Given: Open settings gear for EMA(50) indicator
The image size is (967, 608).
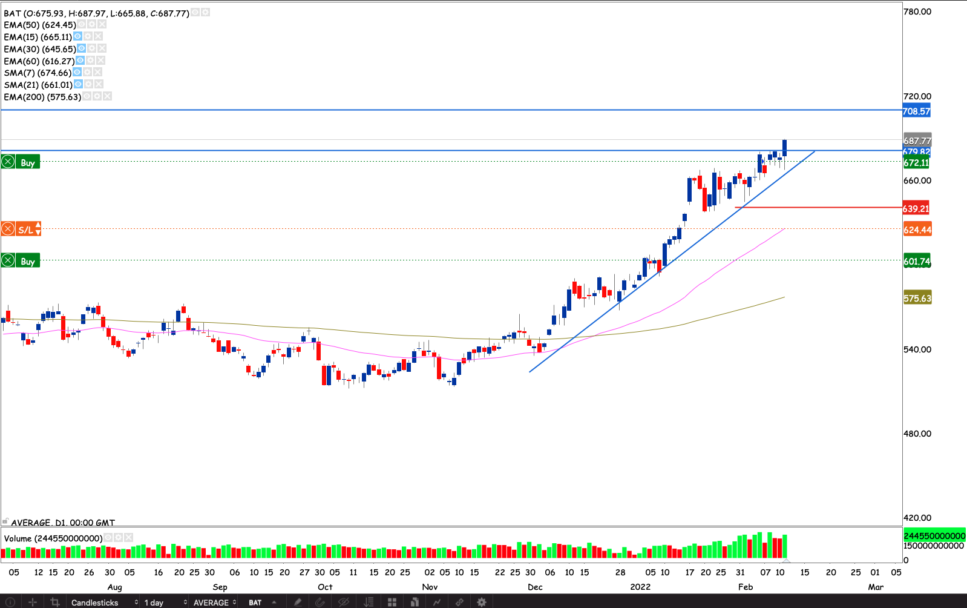Looking at the screenshot, I should (x=91, y=24).
